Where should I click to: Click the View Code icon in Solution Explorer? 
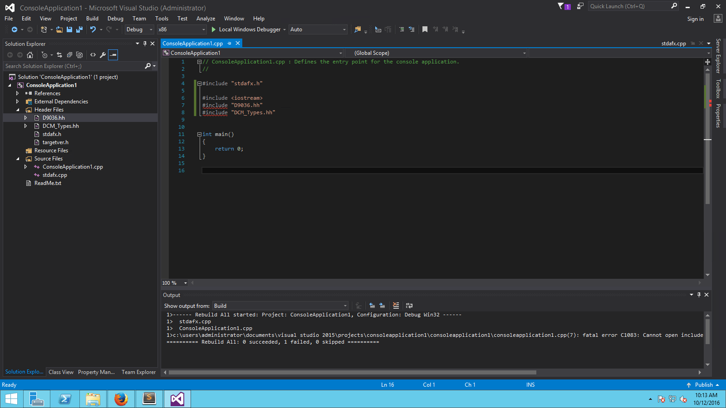point(93,55)
